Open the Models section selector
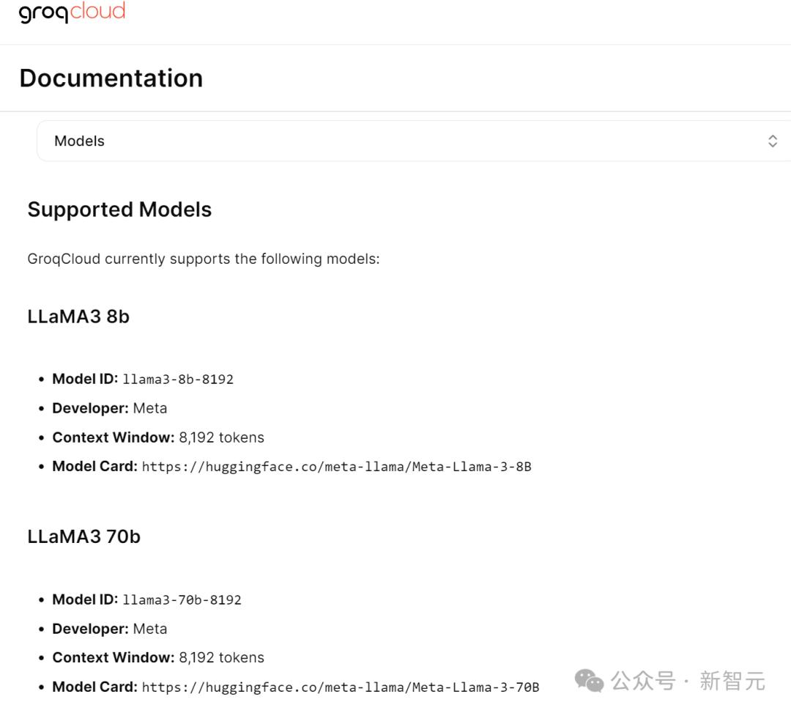Viewport: 791px width, 713px height. click(x=410, y=141)
